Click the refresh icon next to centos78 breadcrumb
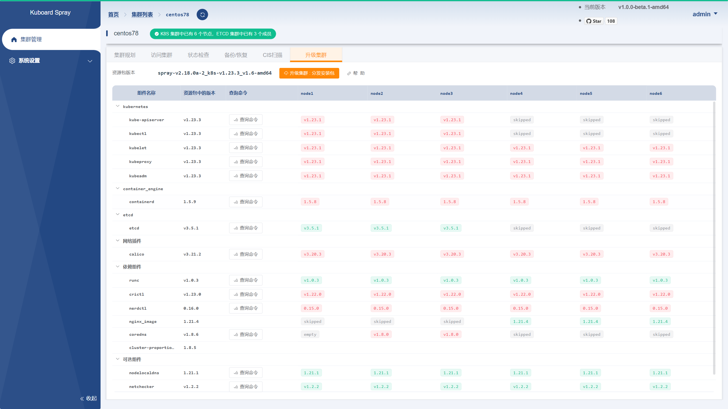The image size is (728, 409). click(202, 15)
